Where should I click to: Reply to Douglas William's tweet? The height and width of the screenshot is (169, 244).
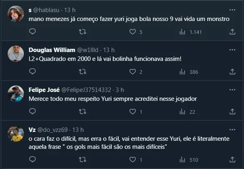33,72
